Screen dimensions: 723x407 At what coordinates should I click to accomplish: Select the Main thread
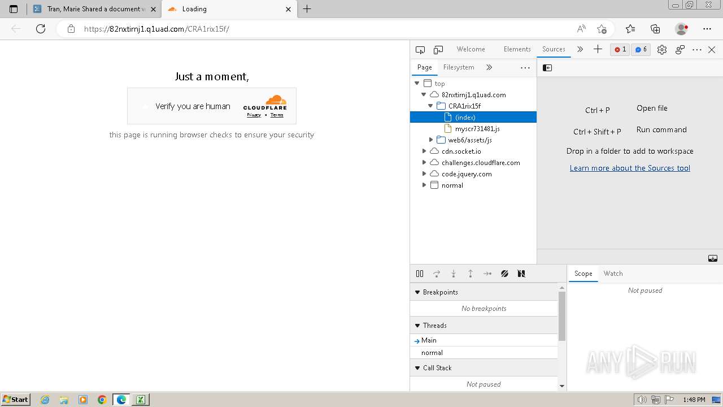[484, 340]
